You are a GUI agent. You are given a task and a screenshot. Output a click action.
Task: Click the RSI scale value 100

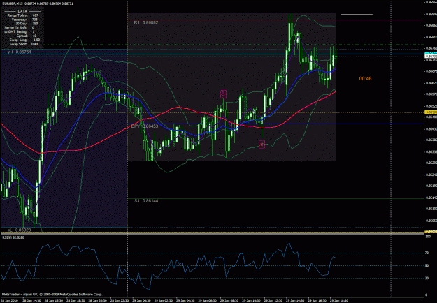tap(429, 237)
